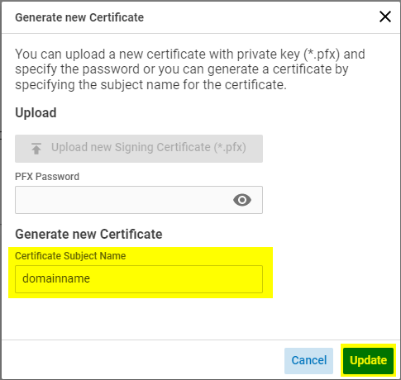Show the PFX password with eye icon
This screenshot has height=380, width=401.
point(242,200)
